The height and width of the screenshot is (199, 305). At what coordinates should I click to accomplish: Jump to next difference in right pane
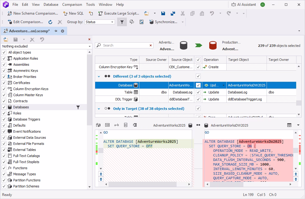[296, 179]
